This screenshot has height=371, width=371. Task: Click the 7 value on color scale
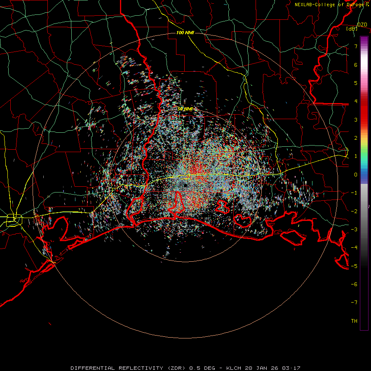point(356,46)
